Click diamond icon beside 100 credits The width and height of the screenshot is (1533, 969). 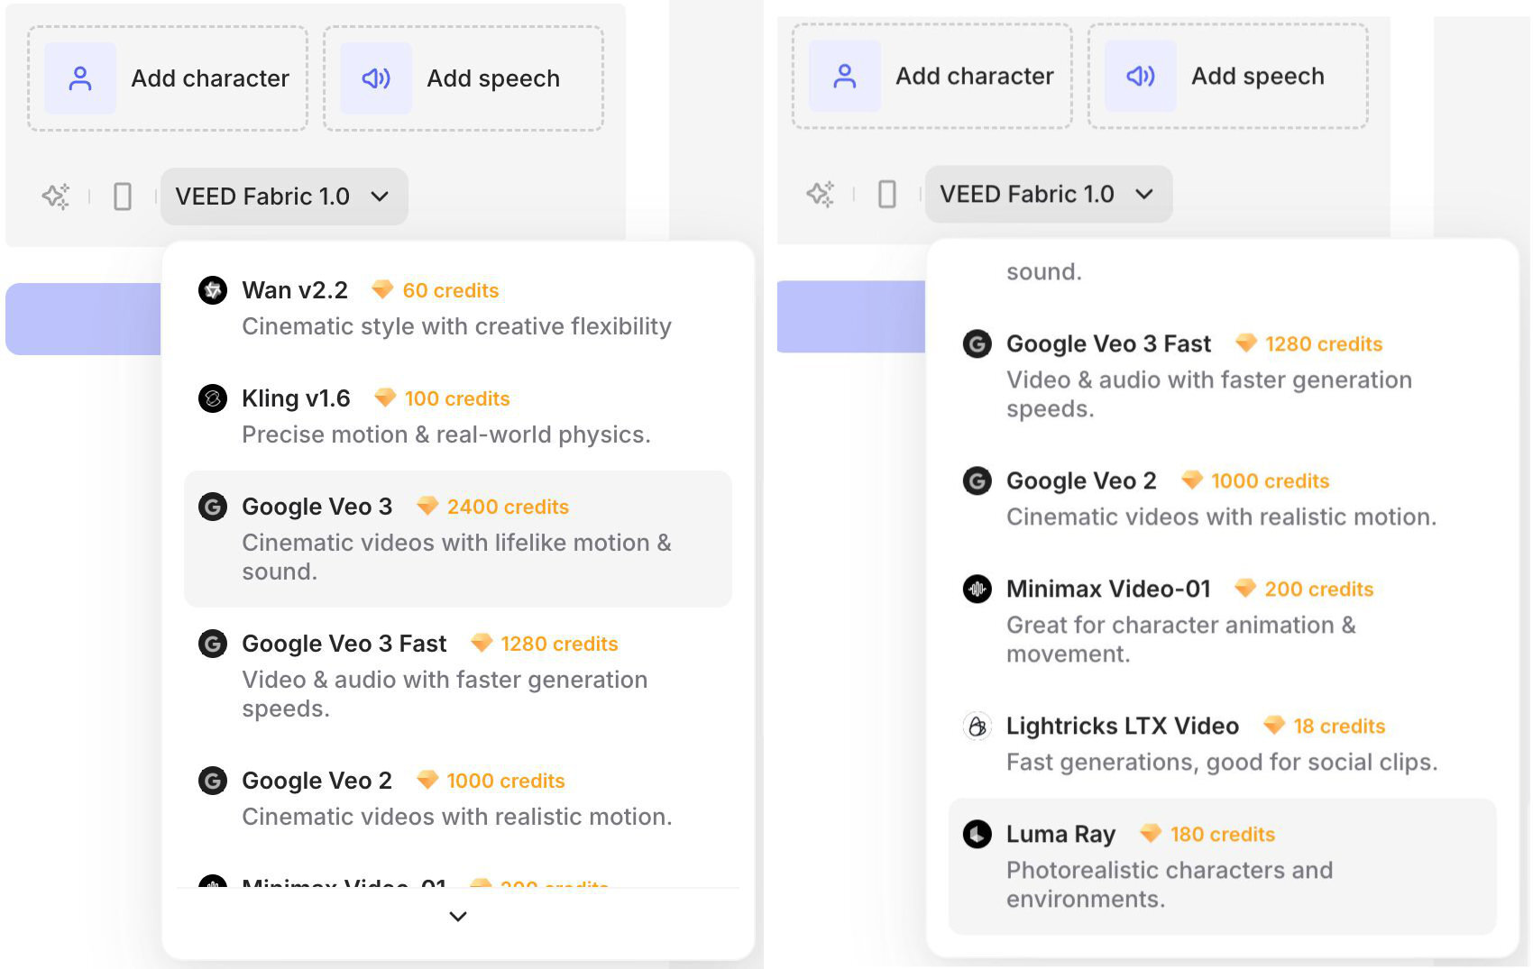[x=385, y=398]
